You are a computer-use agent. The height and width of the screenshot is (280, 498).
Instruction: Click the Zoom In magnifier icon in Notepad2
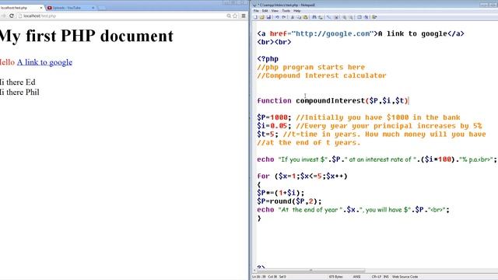coord(344,17)
